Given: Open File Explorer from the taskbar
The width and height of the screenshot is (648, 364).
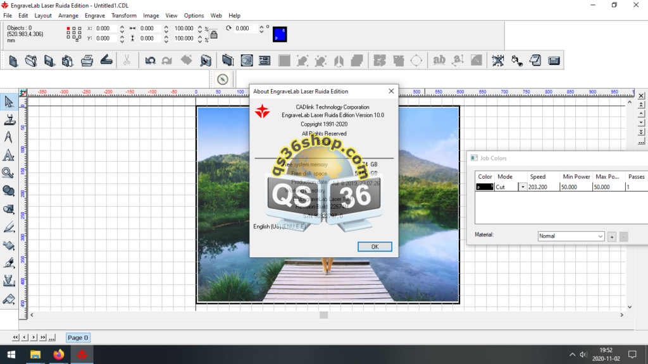Looking at the screenshot, I should (35, 355).
